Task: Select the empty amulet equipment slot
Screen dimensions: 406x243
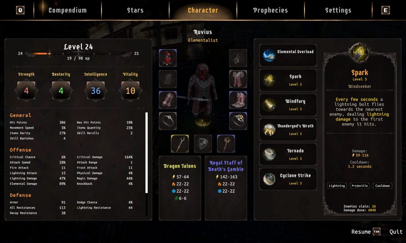Action: point(238,58)
